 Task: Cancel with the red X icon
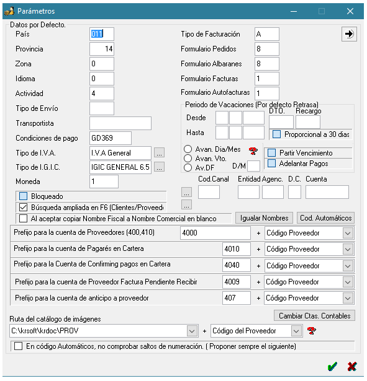(x=352, y=366)
